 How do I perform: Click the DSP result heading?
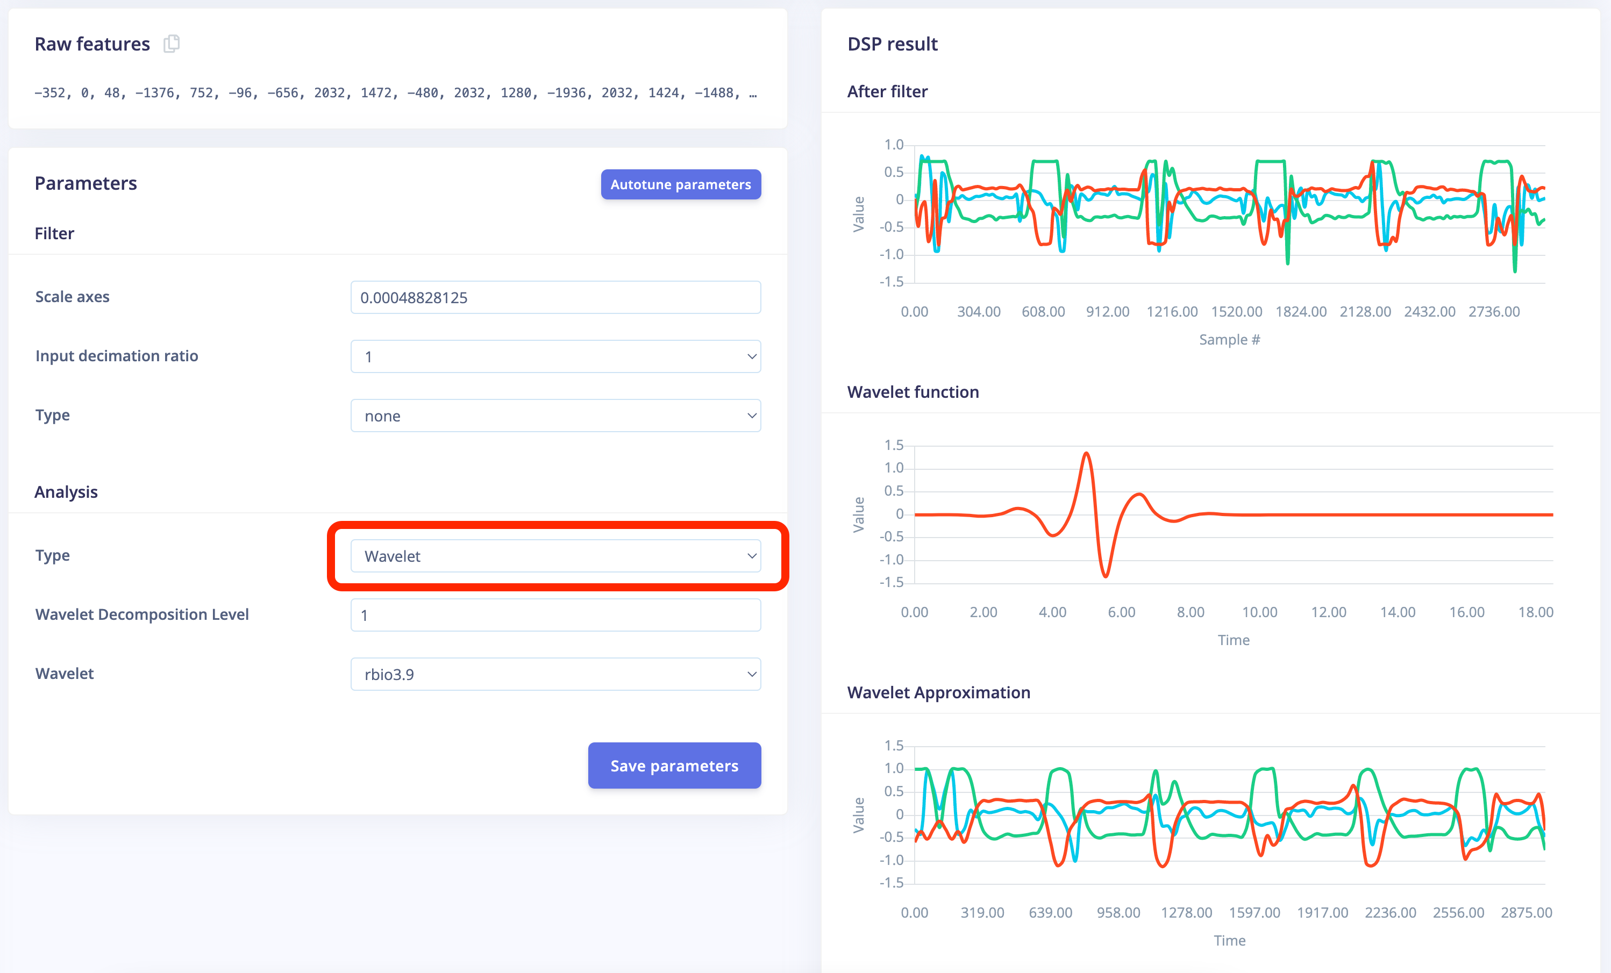pyautogui.click(x=892, y=44)
